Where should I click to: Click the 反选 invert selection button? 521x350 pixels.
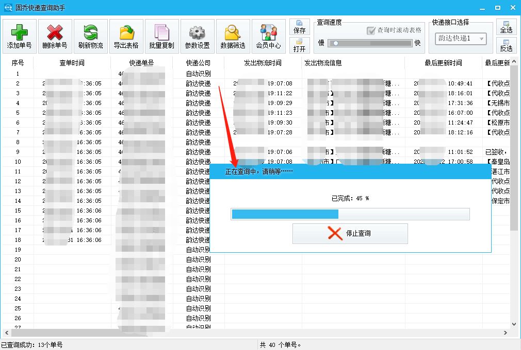(x=506, y=46)
